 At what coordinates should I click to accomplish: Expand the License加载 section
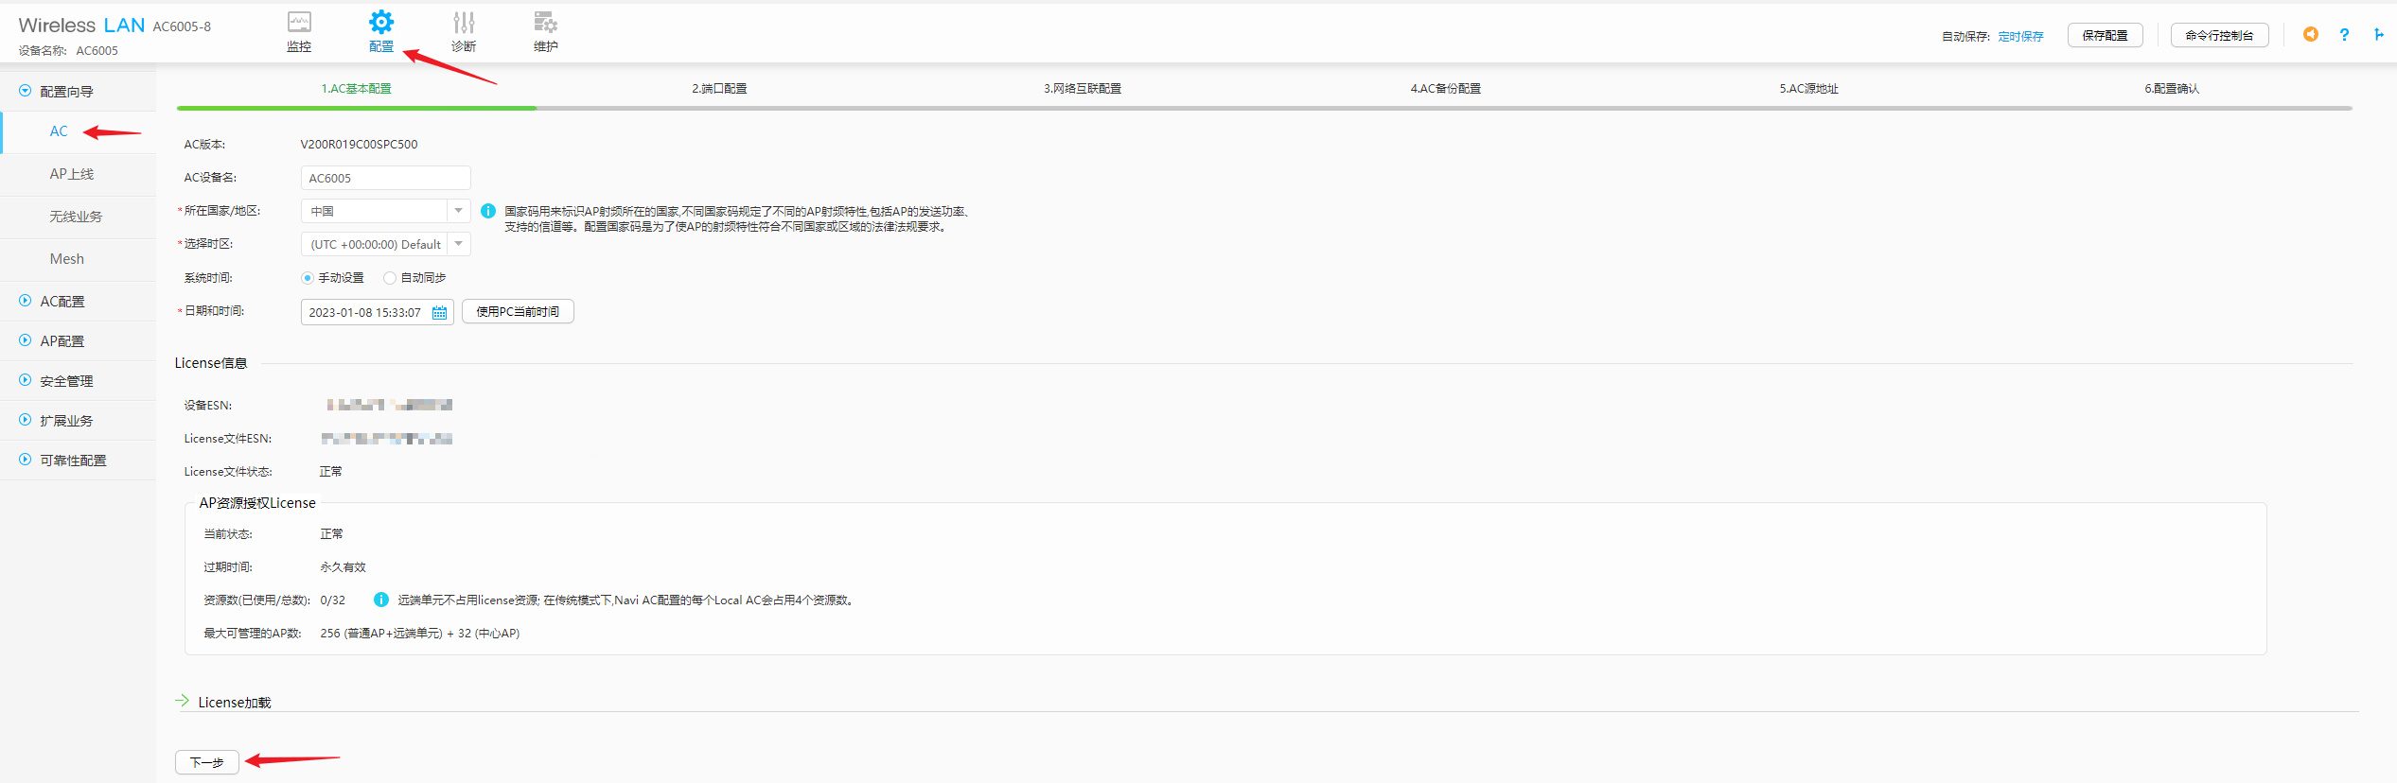[x=183, y=702]
